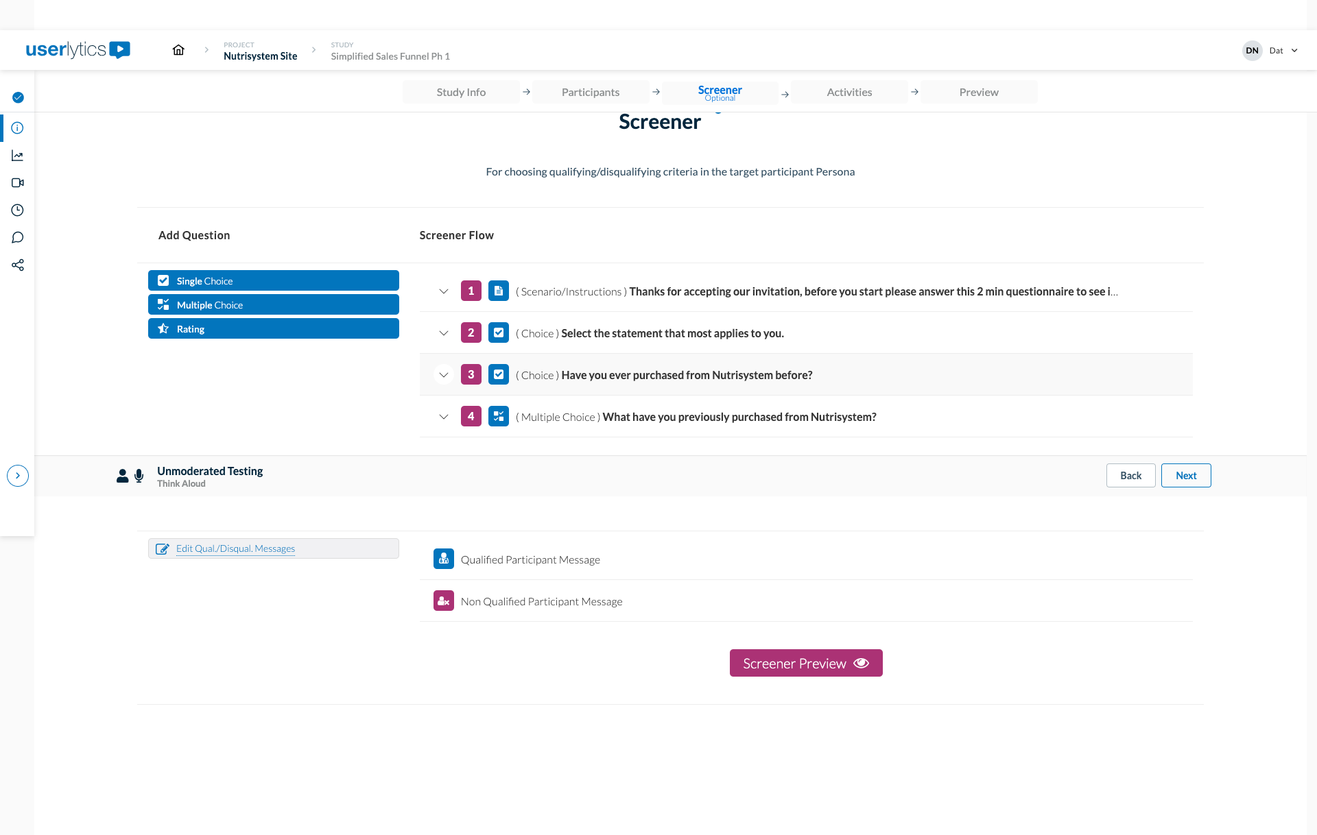The width and height of the screenshot is (1317, 835).
Task: Open Edit Qual./Disqual. Messages link
Action: pos(235,548)
